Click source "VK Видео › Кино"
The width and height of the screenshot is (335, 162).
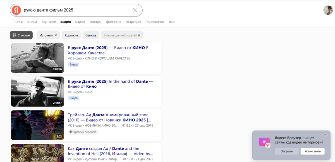pos(80,92)
